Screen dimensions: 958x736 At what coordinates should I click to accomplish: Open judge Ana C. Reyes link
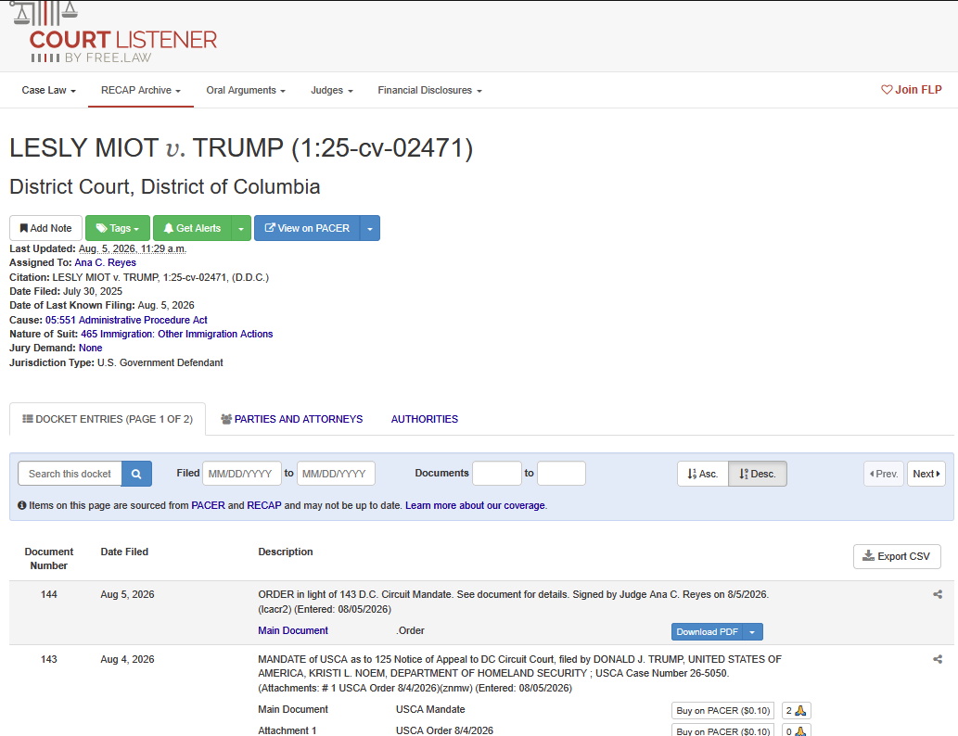[x=105, y=262]
